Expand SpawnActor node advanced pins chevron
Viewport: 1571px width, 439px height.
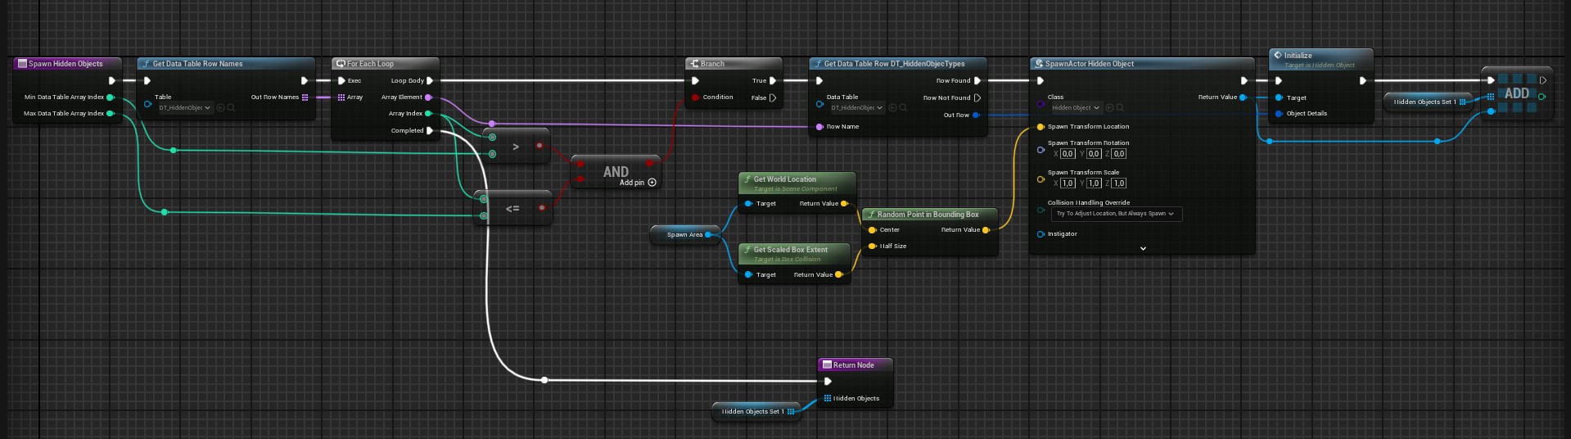[1143, 248]
